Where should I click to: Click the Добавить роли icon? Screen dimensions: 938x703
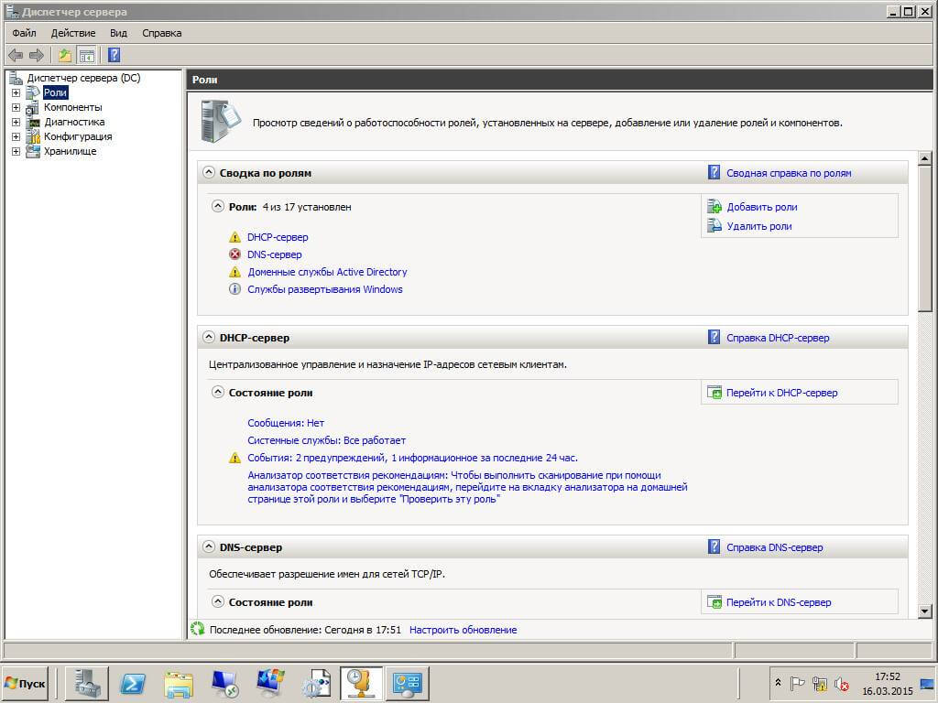714,207
